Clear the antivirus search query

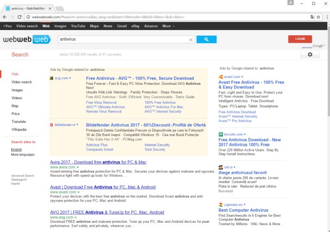tap(190, 39)
